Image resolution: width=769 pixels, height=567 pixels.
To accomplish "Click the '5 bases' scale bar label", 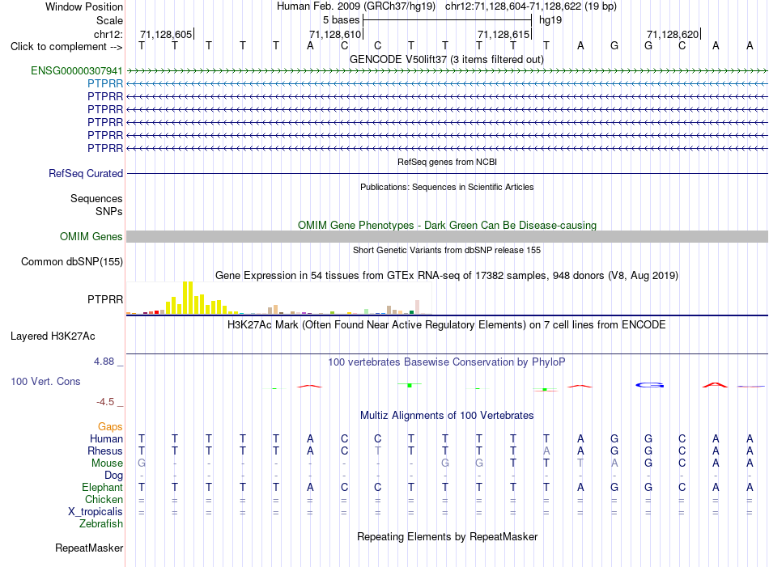I will (341, 20).
